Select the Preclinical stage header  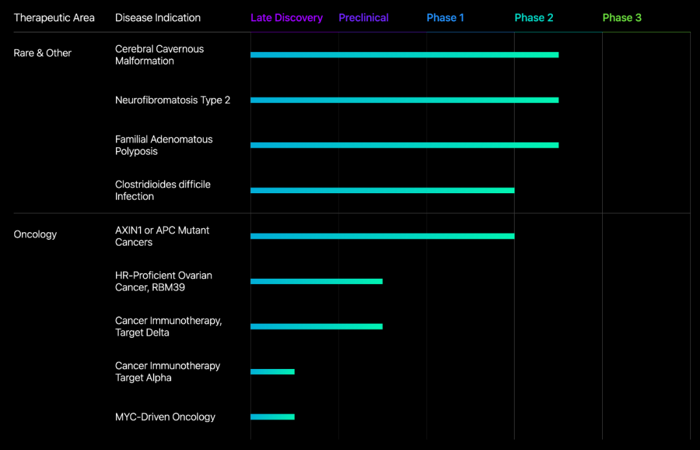364,18
